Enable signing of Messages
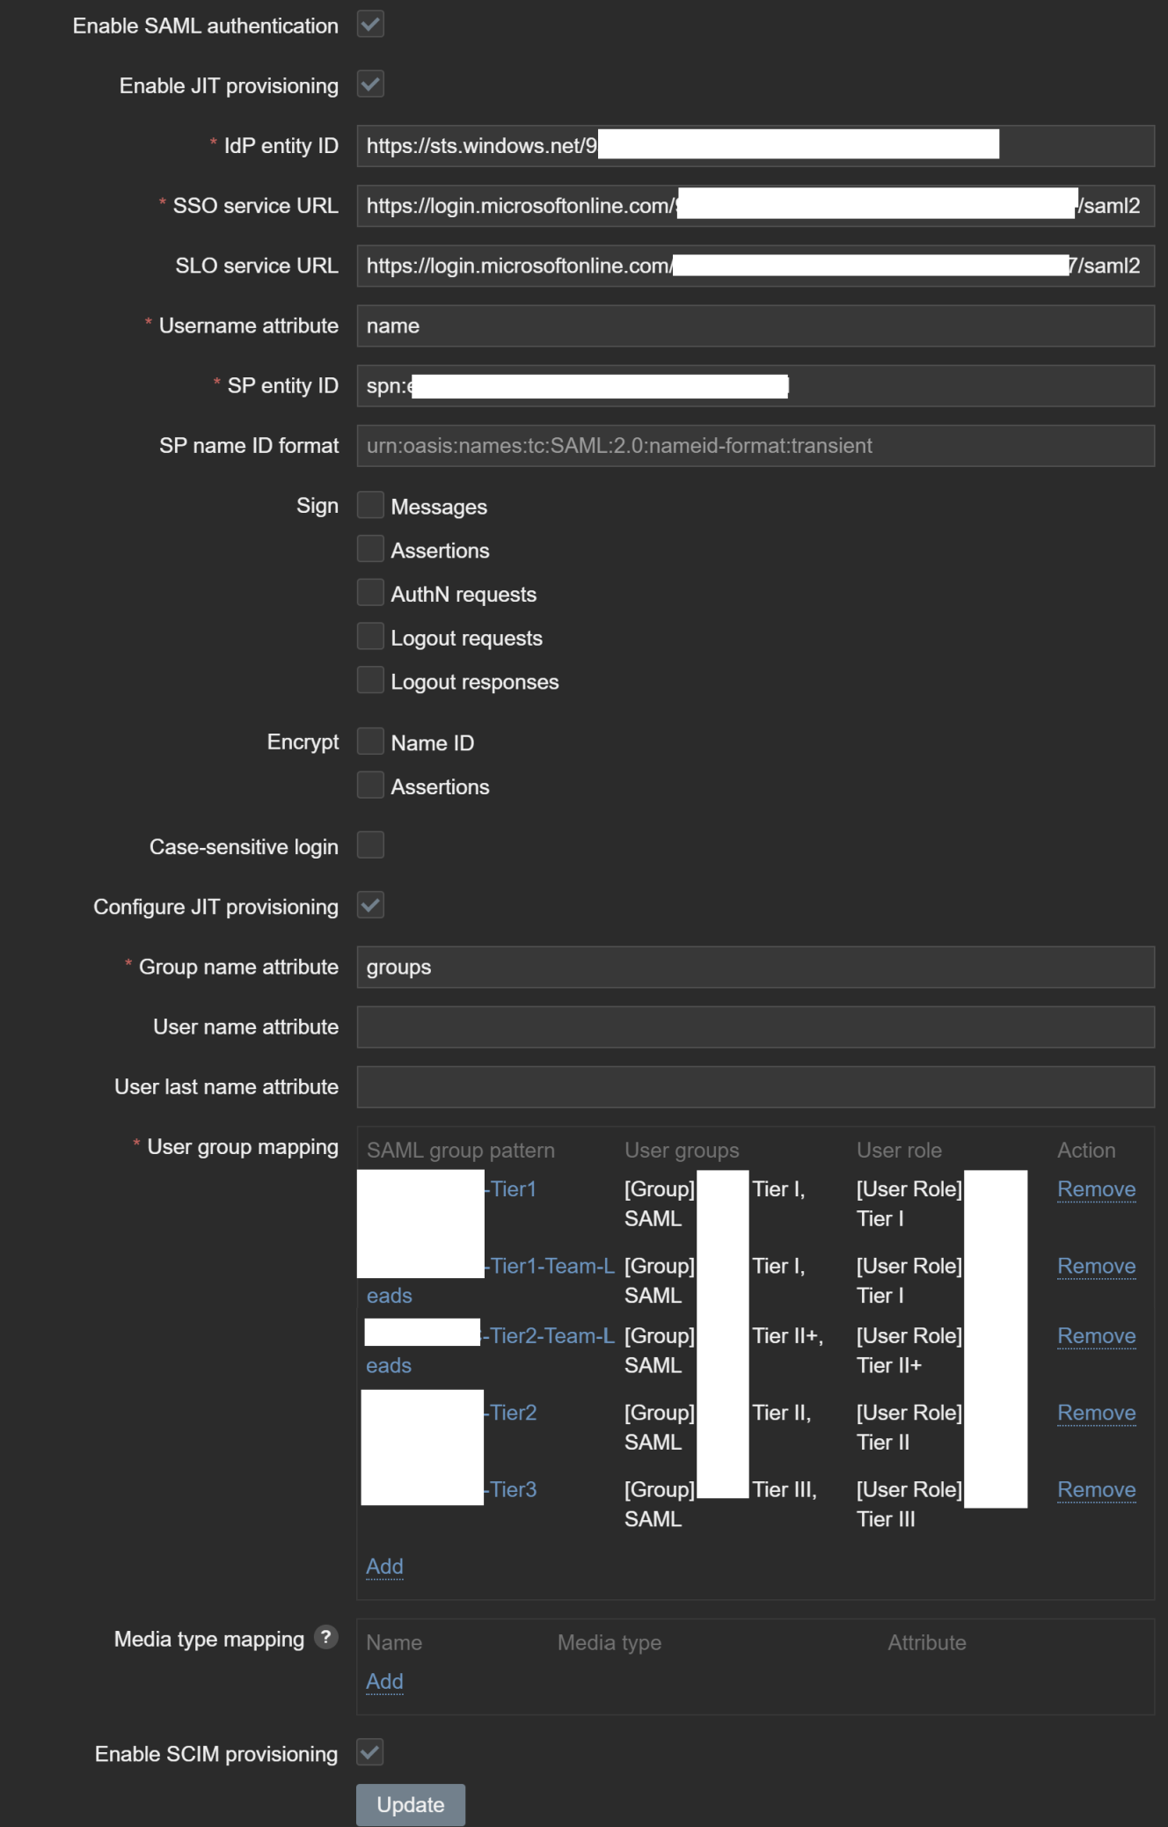This screenshot has height=1827, width=1168. [x=370, y=506]
